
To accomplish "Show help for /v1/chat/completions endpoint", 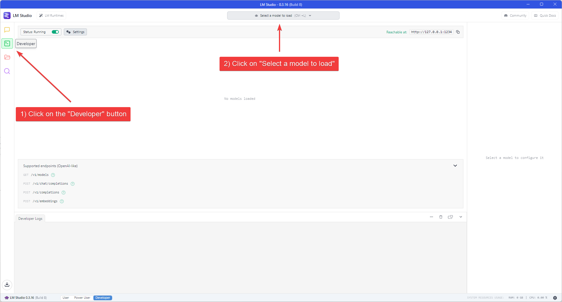I will coord(73,184).
